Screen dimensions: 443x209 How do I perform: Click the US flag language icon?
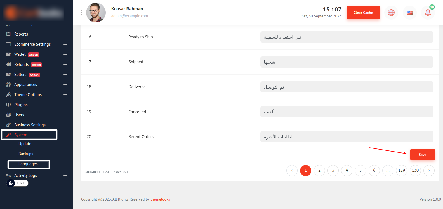tap(409, 13)
